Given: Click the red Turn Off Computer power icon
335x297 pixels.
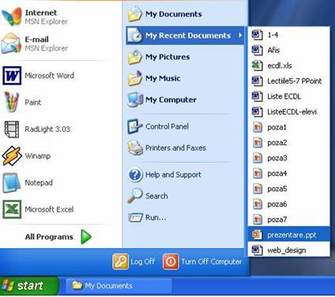Looking at the screenshot, I should coord(171,261).
